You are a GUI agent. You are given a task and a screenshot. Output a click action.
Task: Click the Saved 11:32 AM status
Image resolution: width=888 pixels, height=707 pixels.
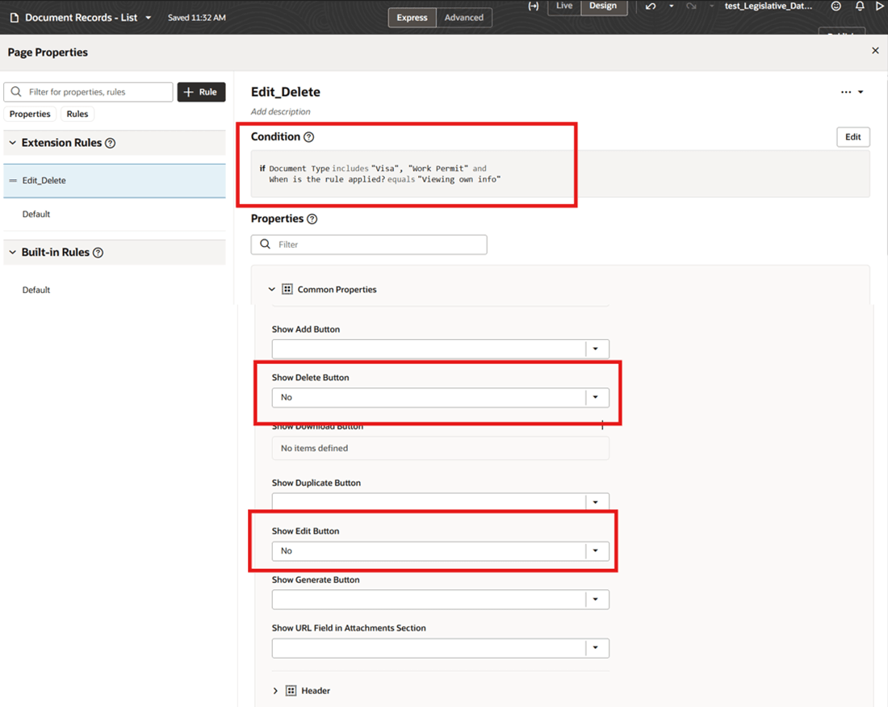click(196, 18)
